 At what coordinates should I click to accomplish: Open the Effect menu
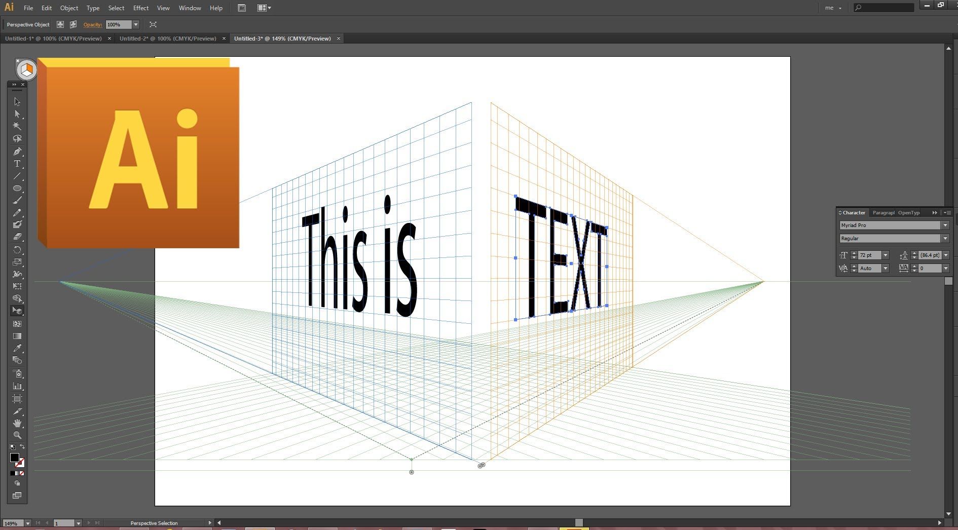click(x=141, y=8)
